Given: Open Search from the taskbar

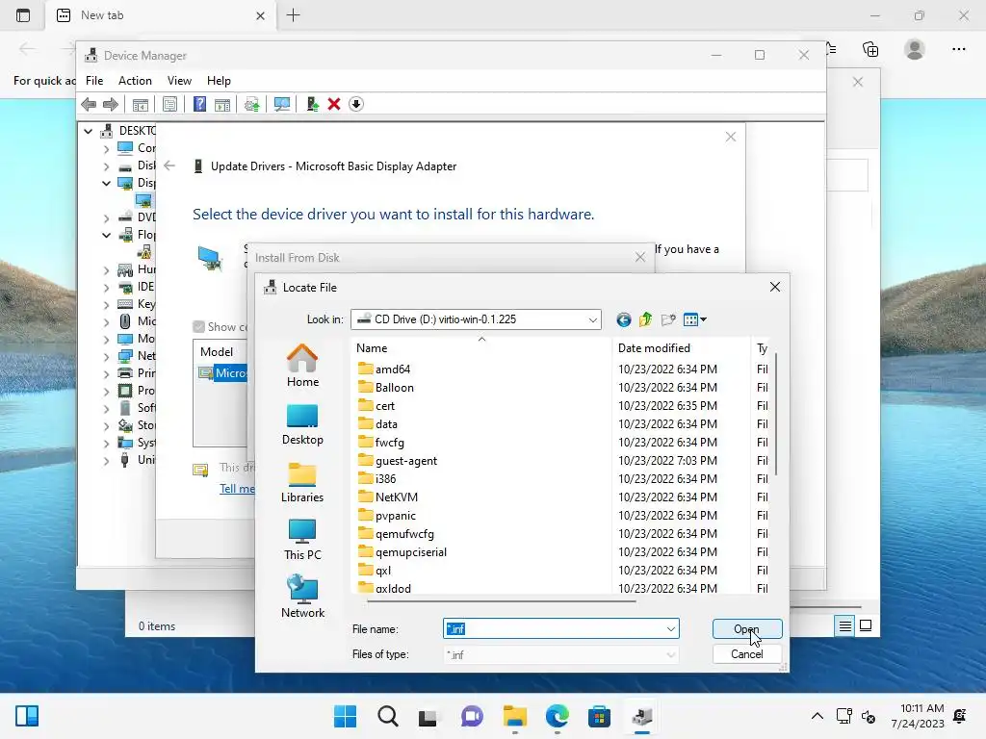Looking at the screenshot, I should (x=388, y=716).
